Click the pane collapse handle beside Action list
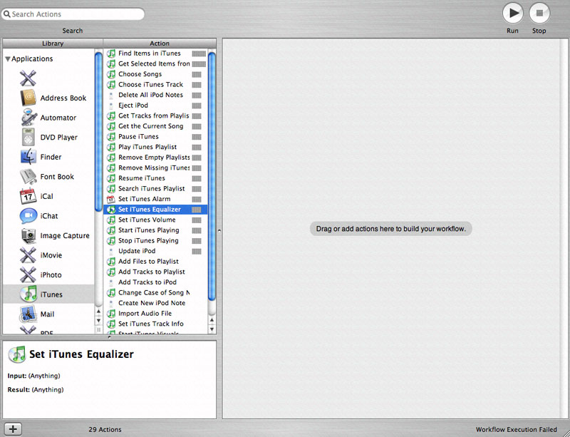The width and height of the screenshot is (570, 437). (x=219, y=230)
